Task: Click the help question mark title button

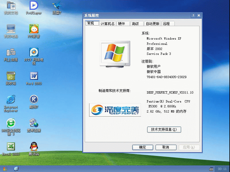Action: tap(193, 16)
